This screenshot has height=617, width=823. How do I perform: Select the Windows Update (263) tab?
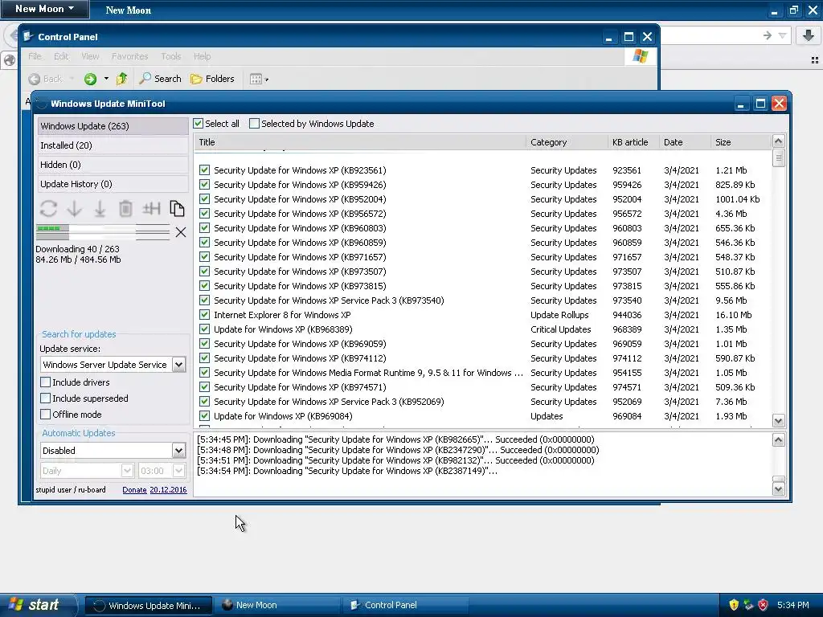tap(113, 126)
